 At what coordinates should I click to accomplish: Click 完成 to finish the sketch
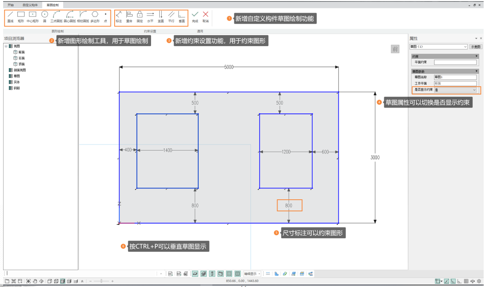point(195,16)
